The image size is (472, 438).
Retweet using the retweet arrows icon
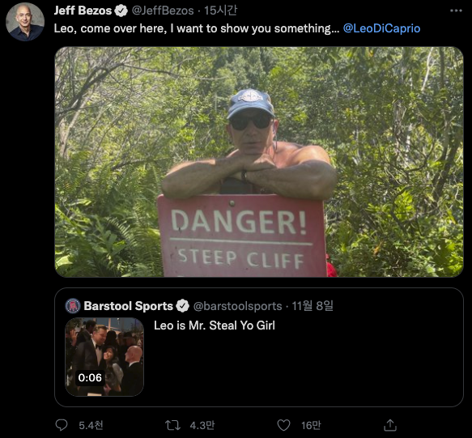[x=172, y=425]
